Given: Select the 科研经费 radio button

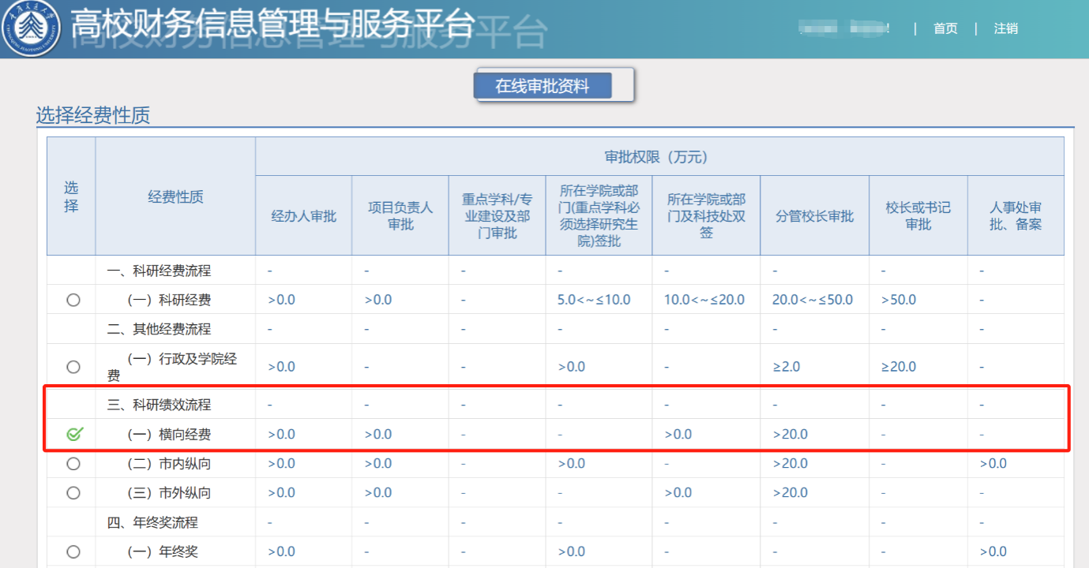Looking at the screenshot, I should click(x=73, y=300).
